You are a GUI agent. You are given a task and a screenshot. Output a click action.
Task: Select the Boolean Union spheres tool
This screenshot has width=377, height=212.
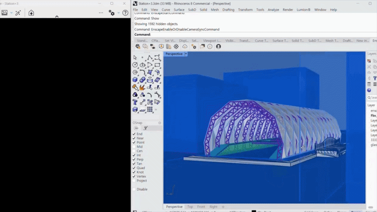(x=142, y=80)
